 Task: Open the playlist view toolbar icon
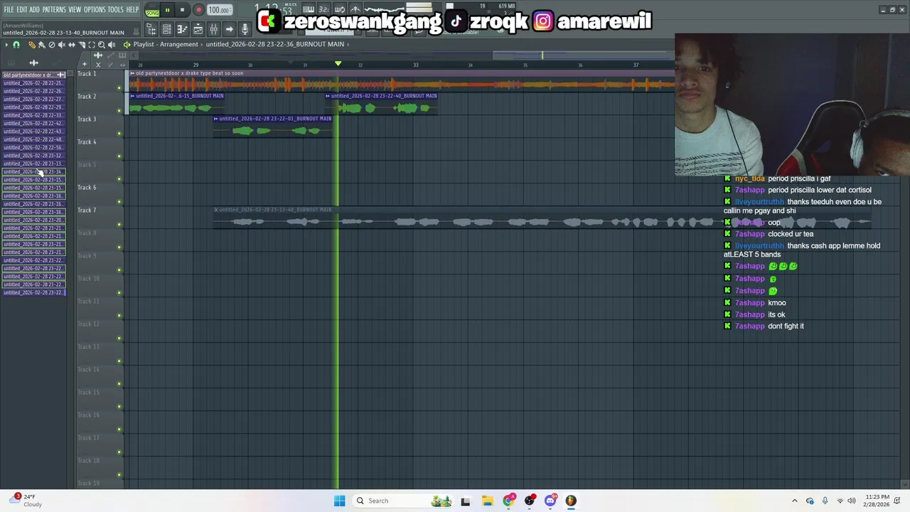click(x=198, y=29)
